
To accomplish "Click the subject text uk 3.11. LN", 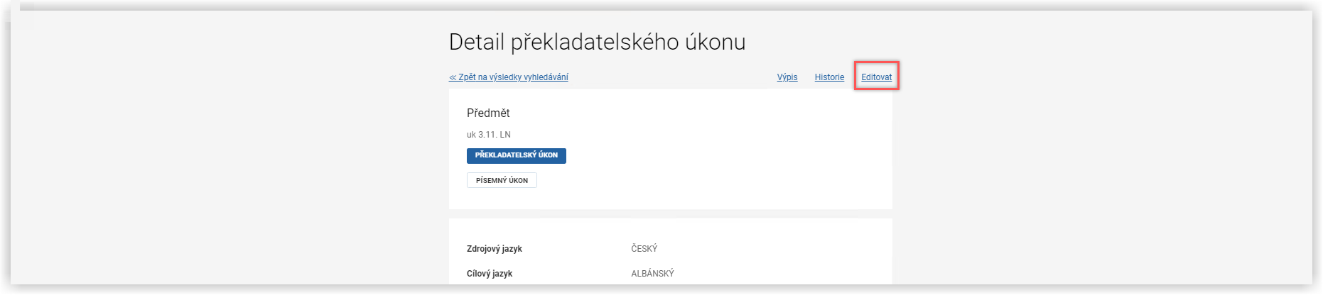I will pyautogui.click(x=489, y=135).
